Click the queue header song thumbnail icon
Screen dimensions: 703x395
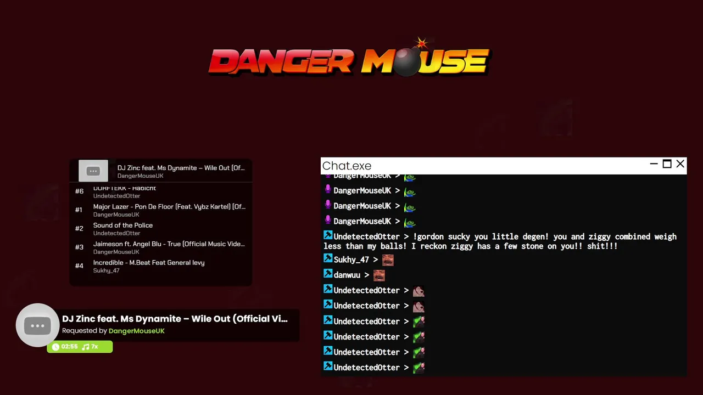[93, 171]
